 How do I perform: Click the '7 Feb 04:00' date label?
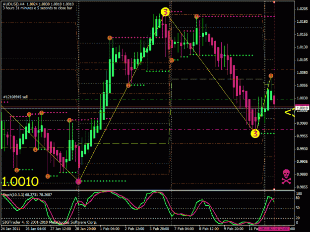pyautogui.click(x=184, y=229)
